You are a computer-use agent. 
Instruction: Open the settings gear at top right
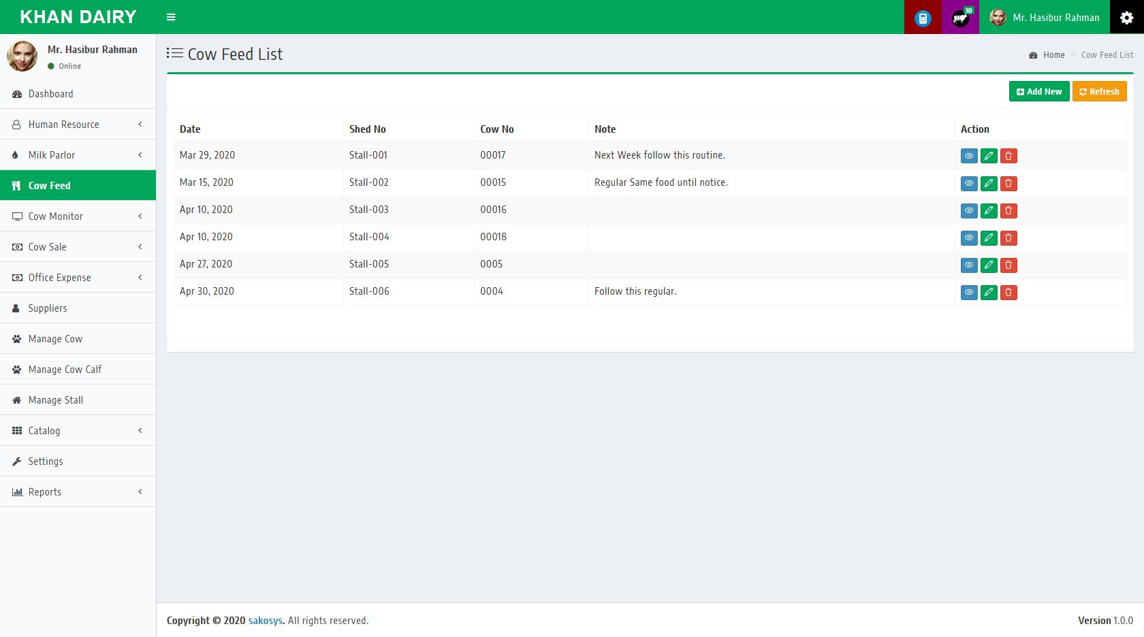[1127, 17]
